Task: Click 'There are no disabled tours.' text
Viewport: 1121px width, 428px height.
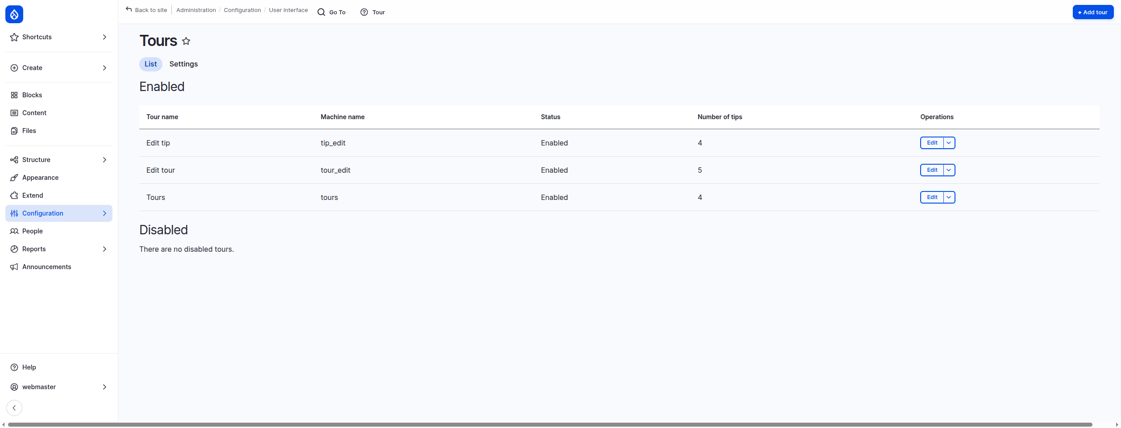Action: pyautogui.click(x=187, y=249)
